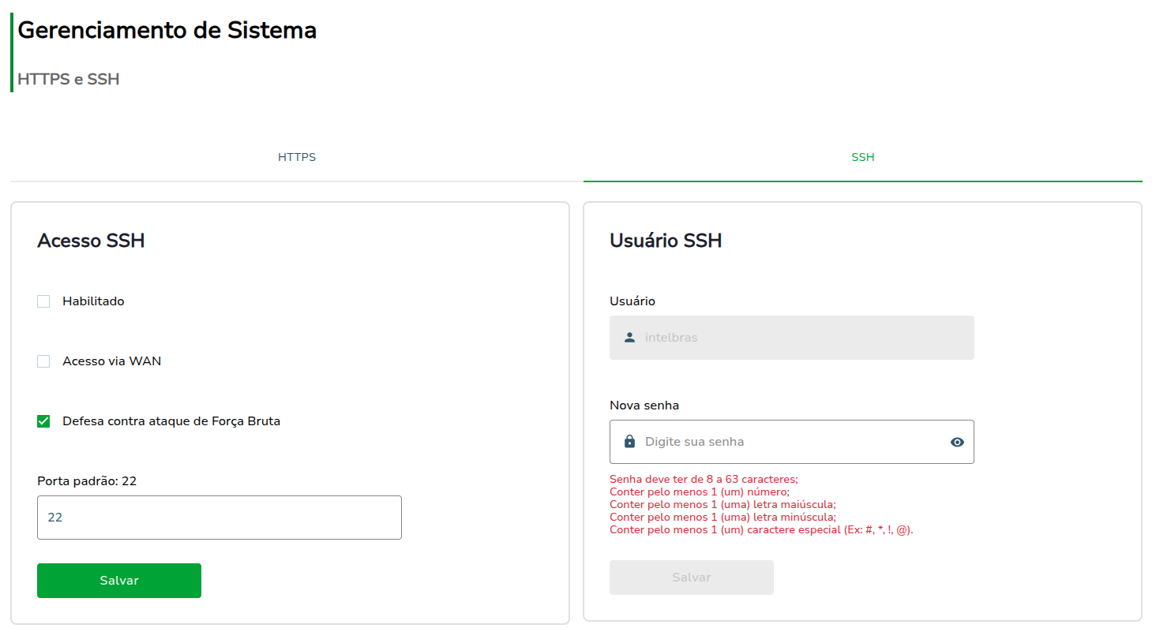
Task: Click the Habilitado label text
Action: tap(93, 301)
